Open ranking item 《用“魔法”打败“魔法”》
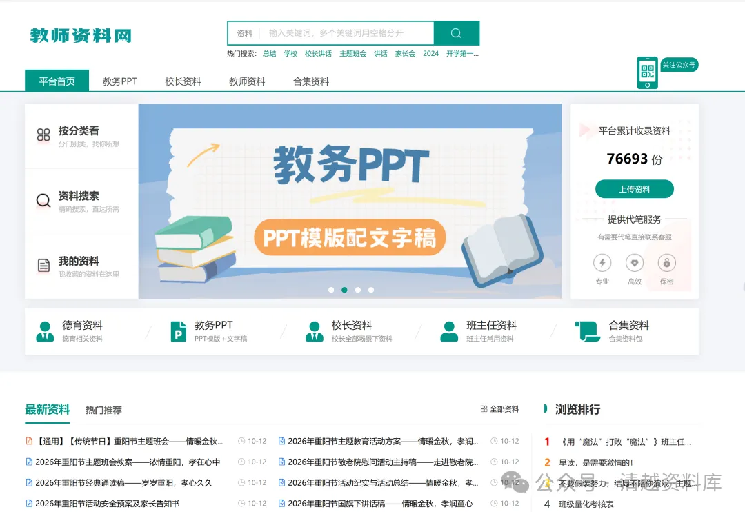Viewport: 745px width, 512px height. (625, 442)
